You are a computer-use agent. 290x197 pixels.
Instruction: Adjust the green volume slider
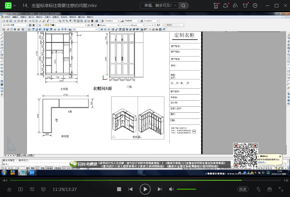[186, 189]
